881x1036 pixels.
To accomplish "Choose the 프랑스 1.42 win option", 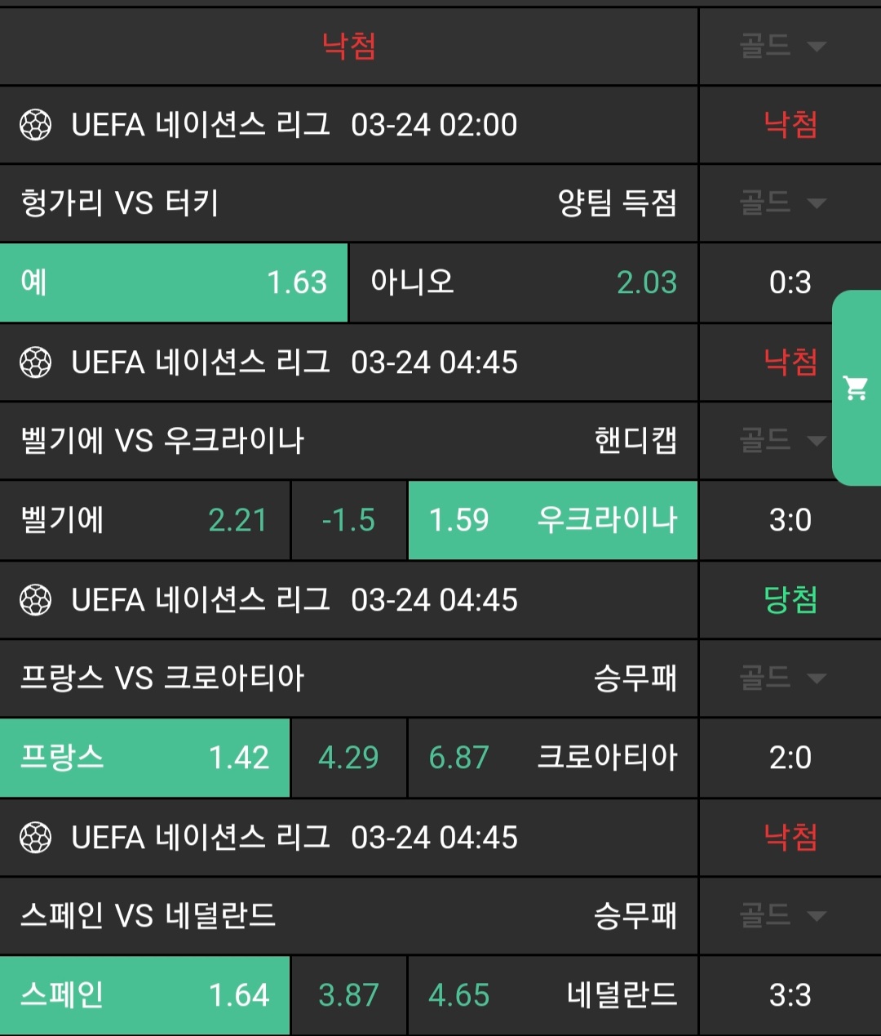I will point(144,758).
